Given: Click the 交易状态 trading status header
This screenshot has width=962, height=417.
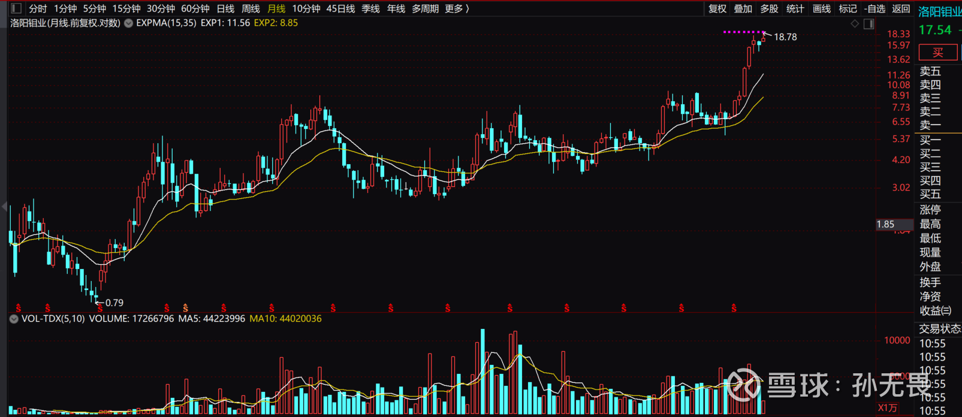Looking at the screenshot, I should pos(940,329).
